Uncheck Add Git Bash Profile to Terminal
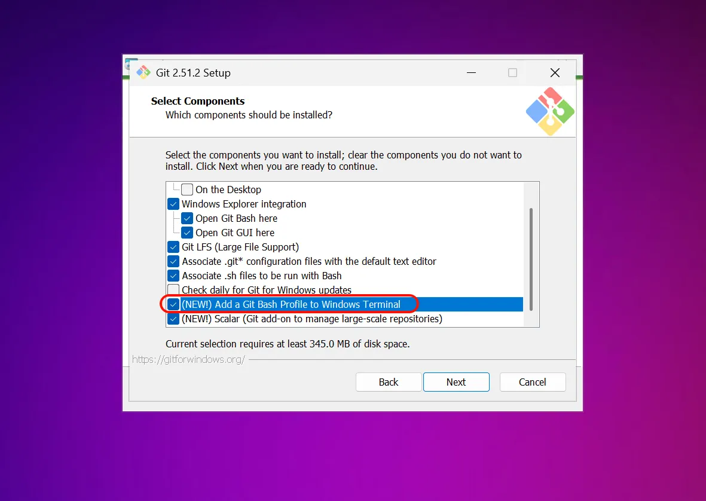 (173, 304)
